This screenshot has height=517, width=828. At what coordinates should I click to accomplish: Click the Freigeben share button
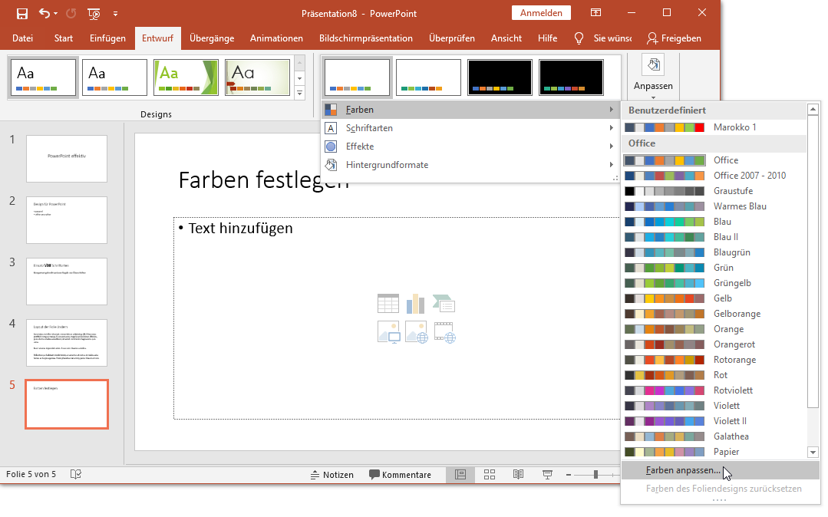(x=674, y=38)
